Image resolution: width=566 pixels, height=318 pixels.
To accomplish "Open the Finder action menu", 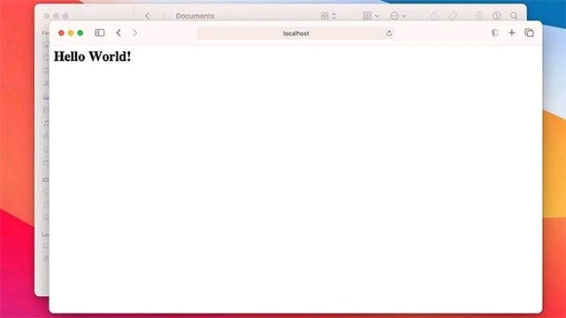I will [x=398, y=16].
